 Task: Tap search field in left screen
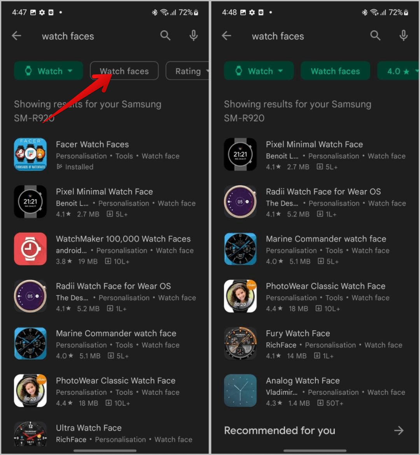point(68,36)
